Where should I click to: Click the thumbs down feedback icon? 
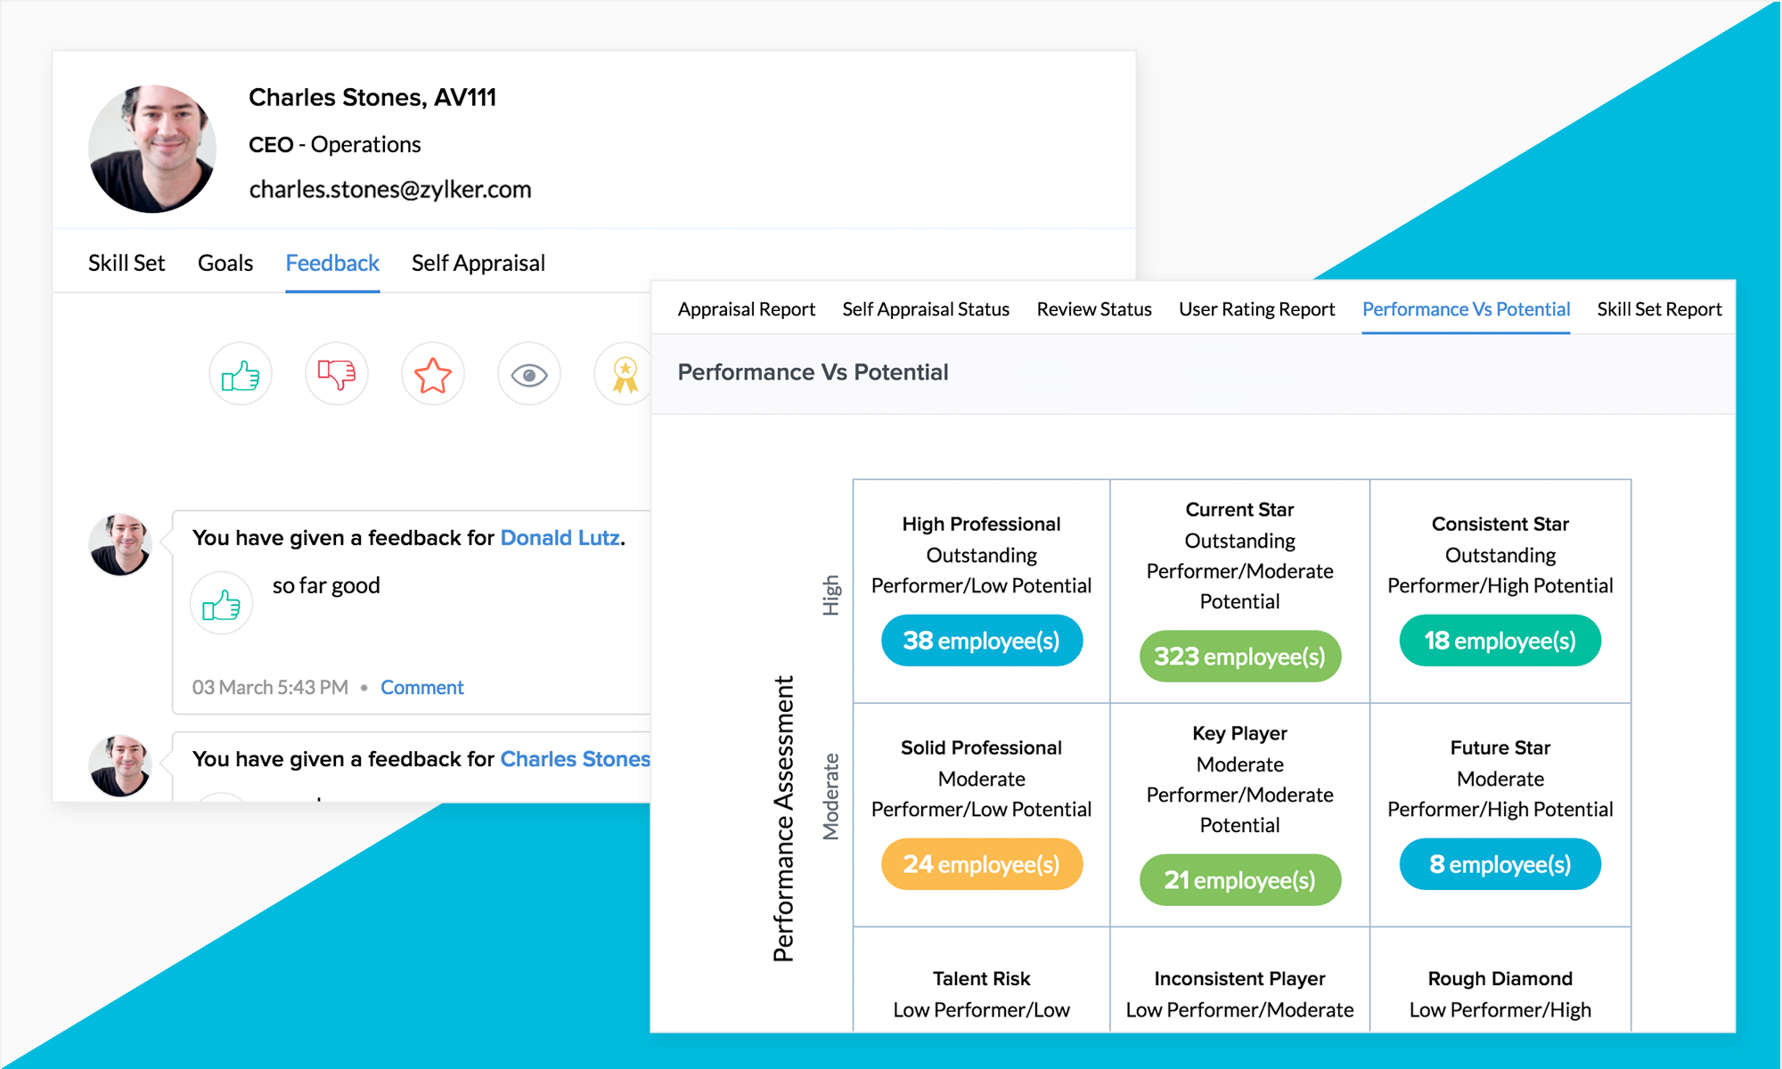336,374
